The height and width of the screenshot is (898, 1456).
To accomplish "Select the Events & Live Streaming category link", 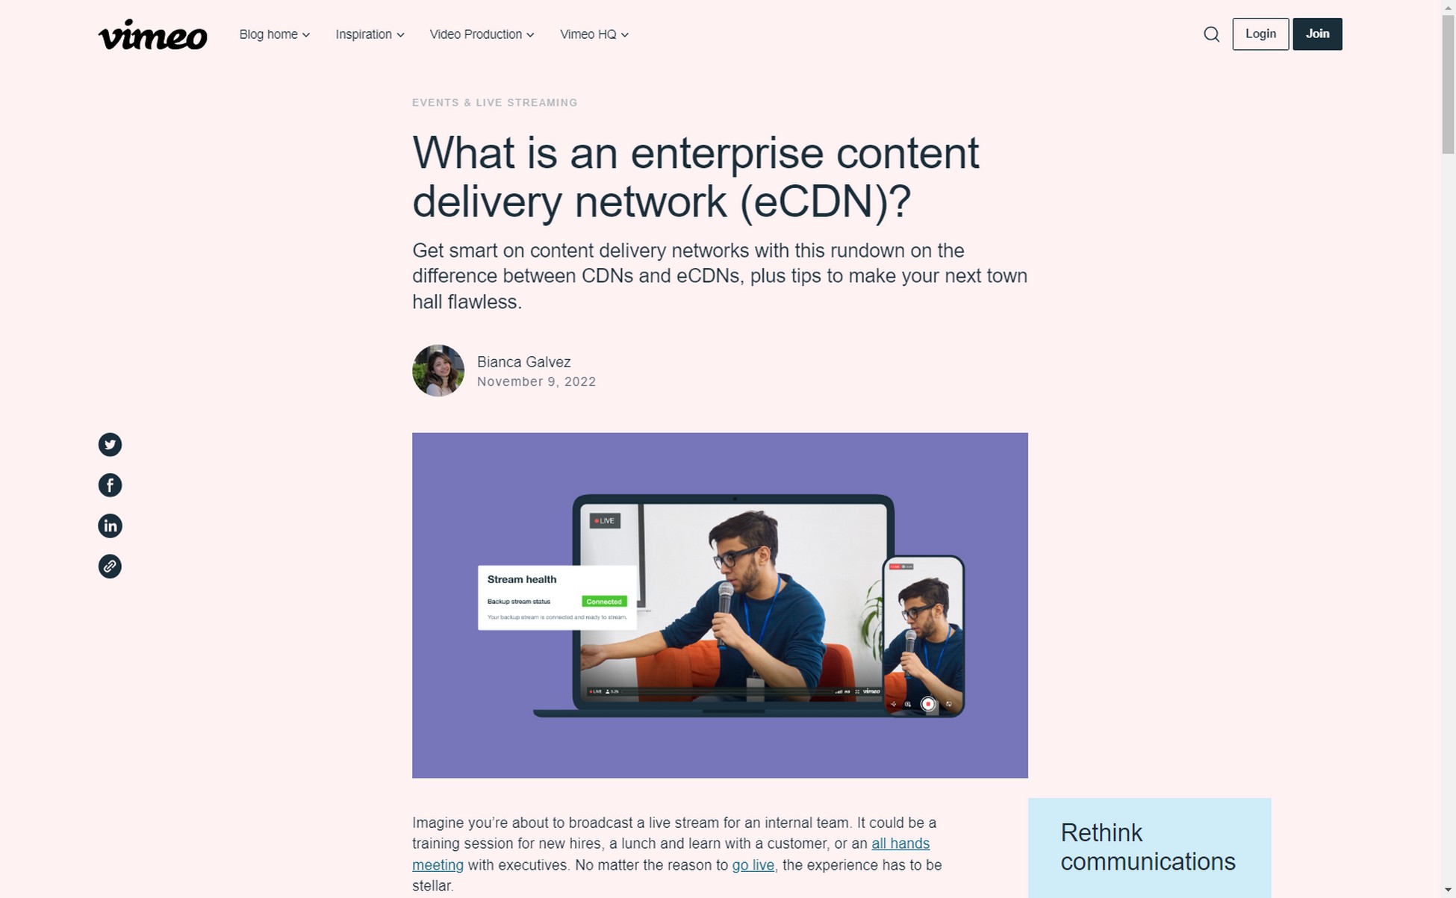I will pos(494,102).
